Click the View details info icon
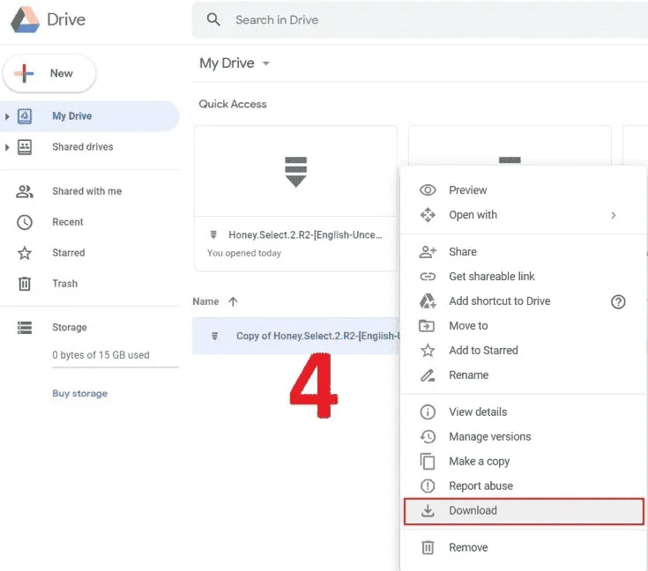Viewport: 648px width, 571px height. pos(428,412)
